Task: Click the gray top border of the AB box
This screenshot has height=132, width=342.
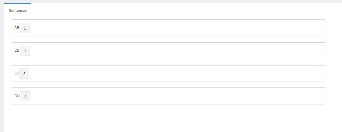Action: click(168, 20)
